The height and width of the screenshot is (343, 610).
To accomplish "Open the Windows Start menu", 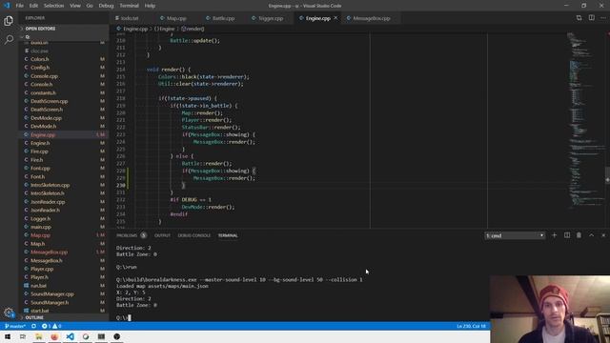I will click(x=8, y=336).
